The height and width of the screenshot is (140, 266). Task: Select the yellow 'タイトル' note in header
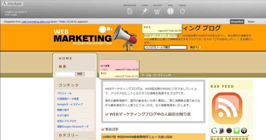point(162,29)
